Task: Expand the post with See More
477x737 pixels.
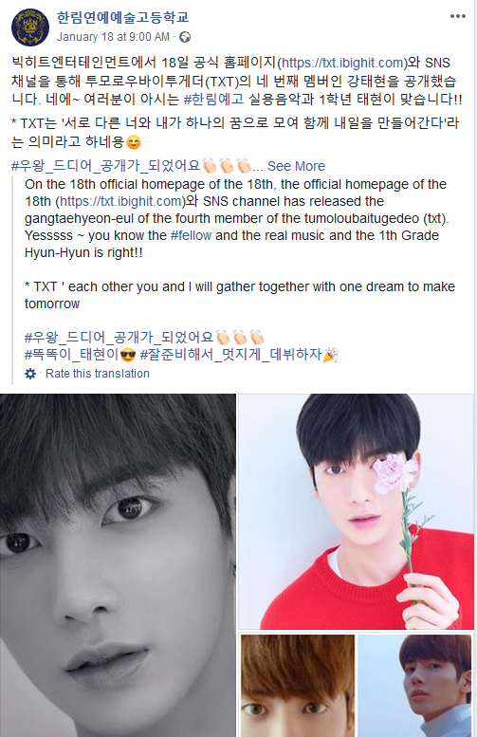Action: click(296, 166)
